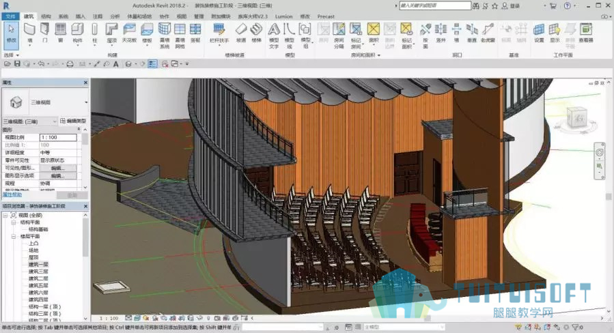Open the 三维视图: (三维) instance filter dropdown
Viewport: 614px width, 333px height.
click(x=30, y=121)
